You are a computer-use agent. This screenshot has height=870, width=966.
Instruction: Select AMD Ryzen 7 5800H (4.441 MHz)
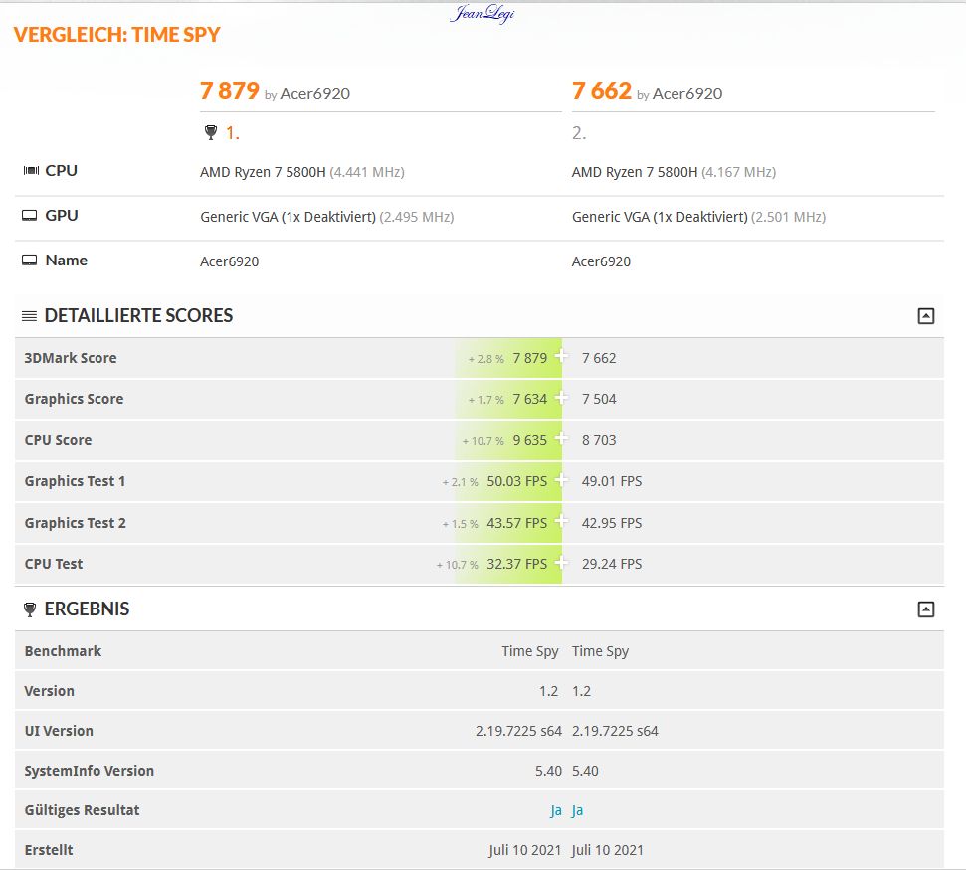301,172
